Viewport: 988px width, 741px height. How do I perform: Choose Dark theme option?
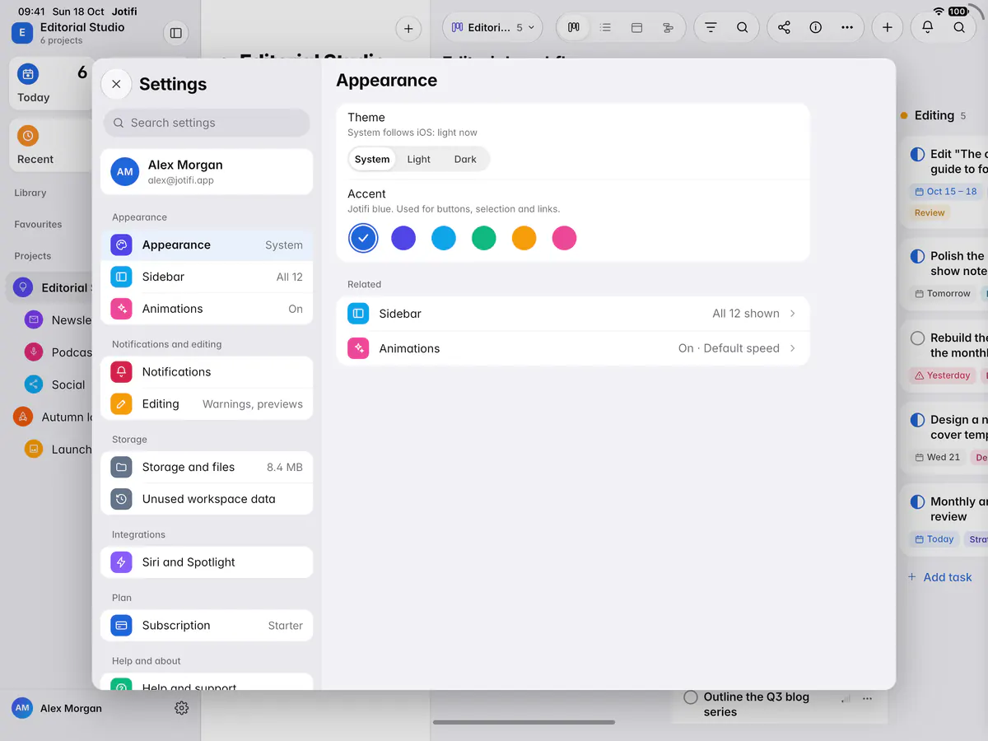coord(465,159)
